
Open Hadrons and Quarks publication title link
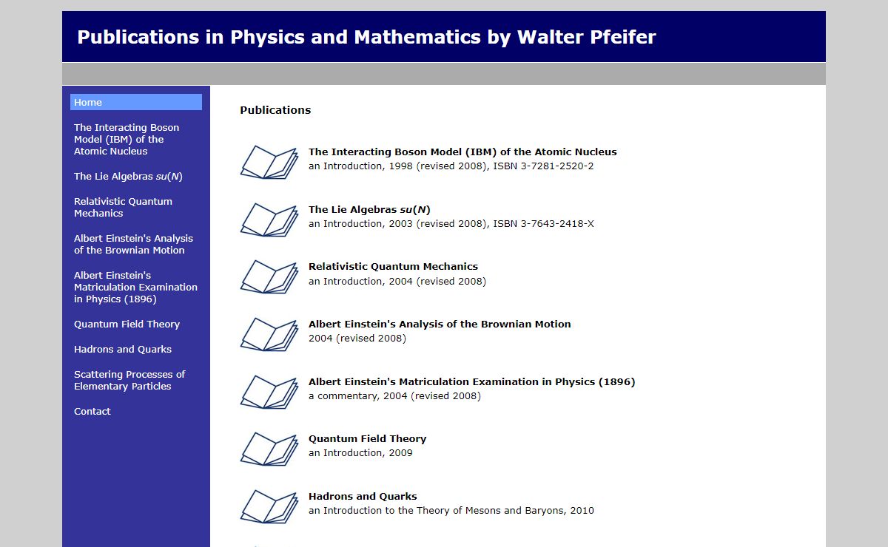click(x=363, y=496)
